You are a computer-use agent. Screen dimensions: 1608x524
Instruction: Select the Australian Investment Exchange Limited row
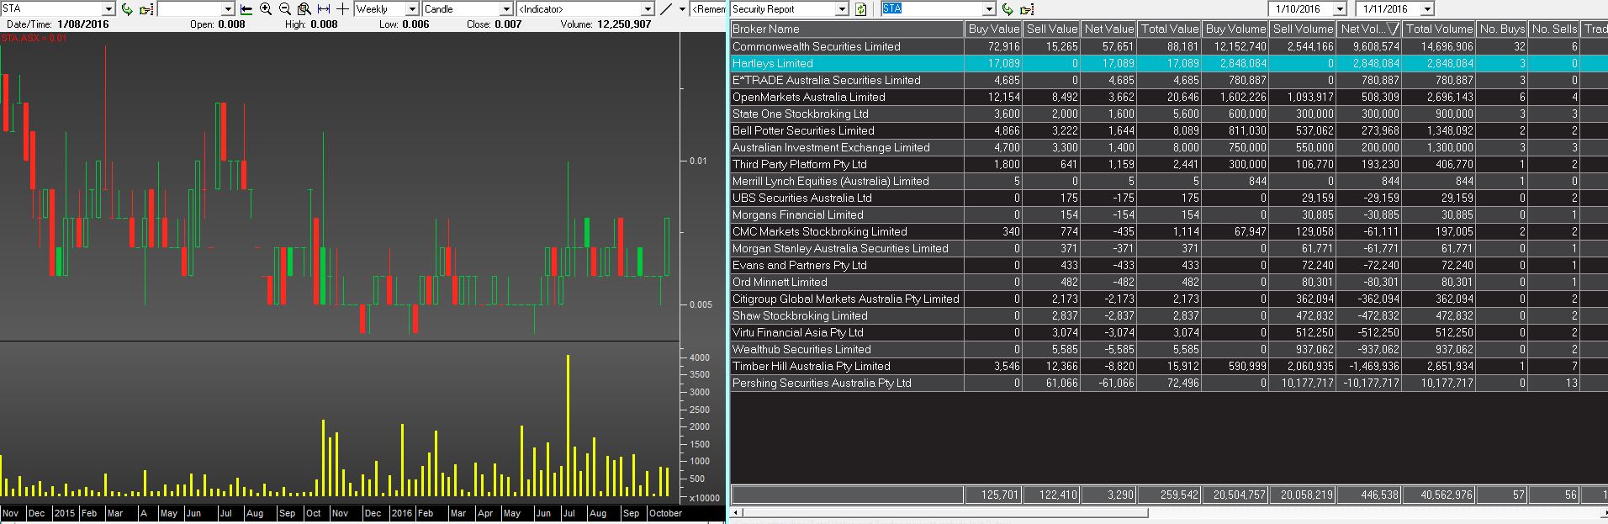click(1169, 148)
